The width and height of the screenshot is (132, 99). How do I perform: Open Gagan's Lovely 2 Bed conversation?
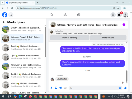[22, 92]
